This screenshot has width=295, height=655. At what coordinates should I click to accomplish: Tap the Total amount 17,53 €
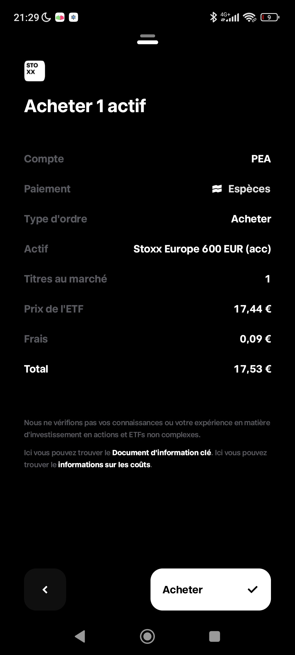252,369
